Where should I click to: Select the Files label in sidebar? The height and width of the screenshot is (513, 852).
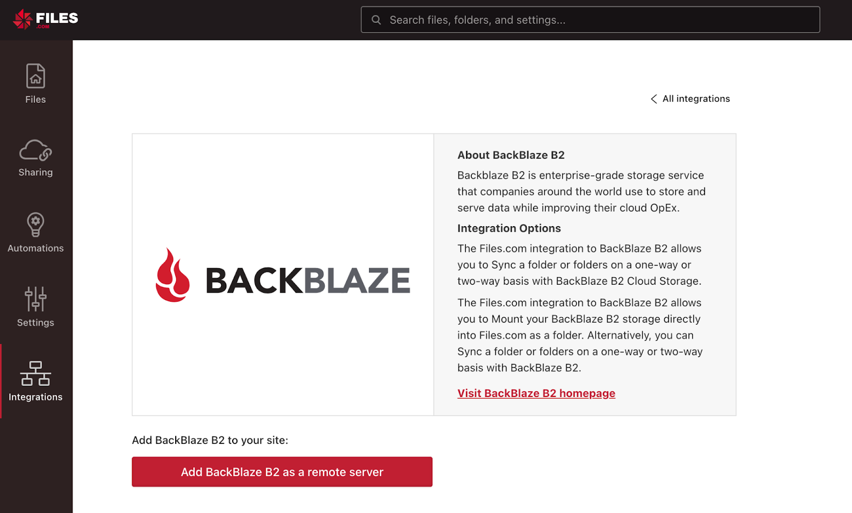36,100
